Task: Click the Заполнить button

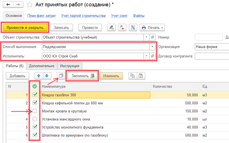Action: pos(83,76)
